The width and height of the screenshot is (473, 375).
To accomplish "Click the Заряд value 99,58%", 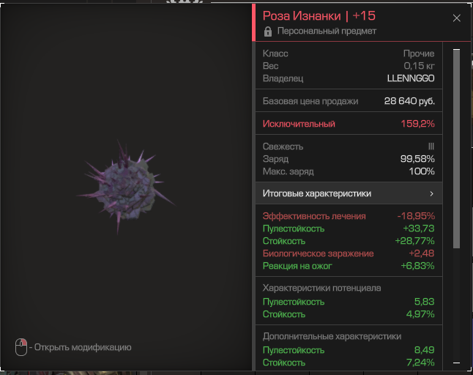I will (418, 159).
